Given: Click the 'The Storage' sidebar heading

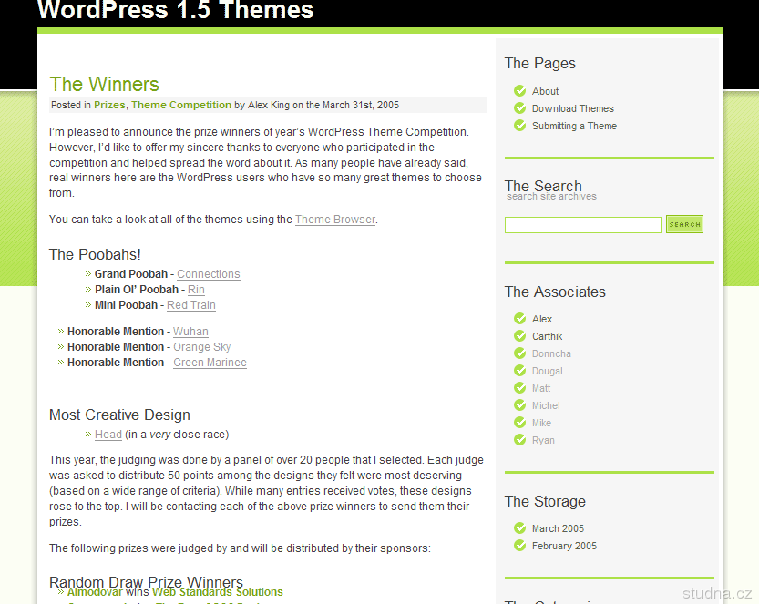Looking at the screenshot, I should [x=545, y=501].
